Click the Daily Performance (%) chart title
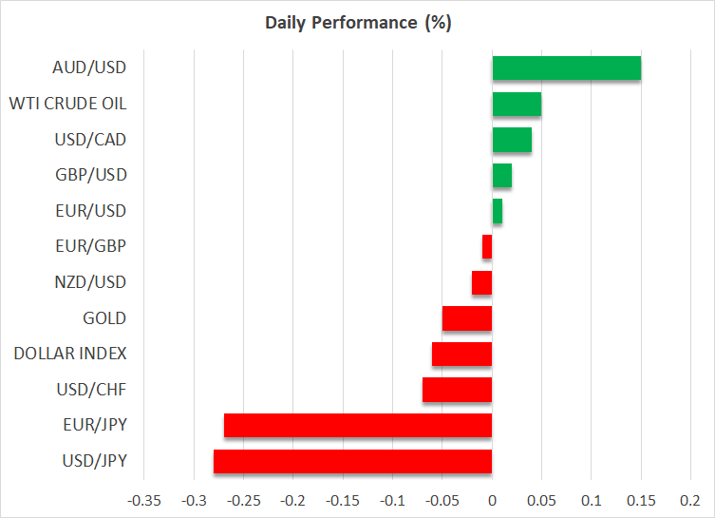The height and width of the screenshot is (518, 715). (357, 24)
